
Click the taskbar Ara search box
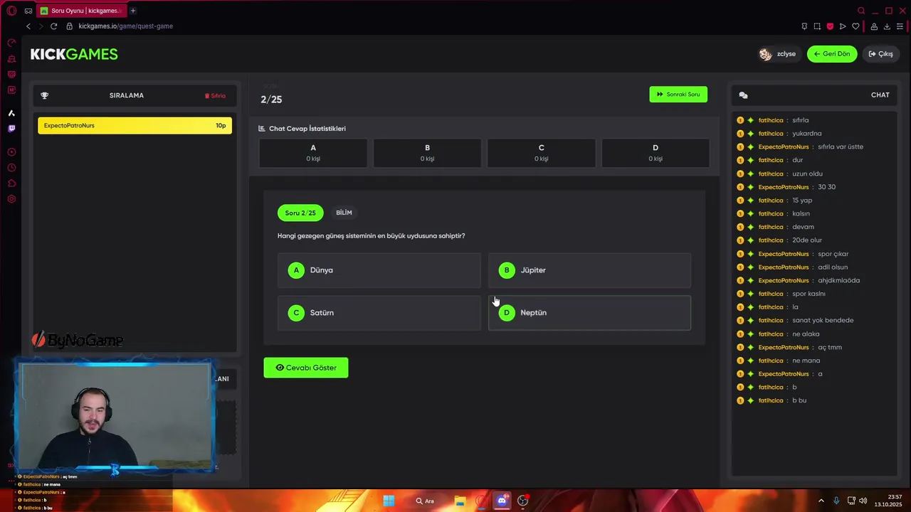(x=426, y=501)
